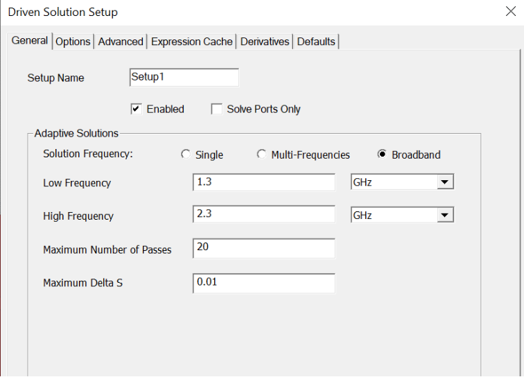
Task: Click the Maximum Delta S input
Action: click(x=263, y=283)
